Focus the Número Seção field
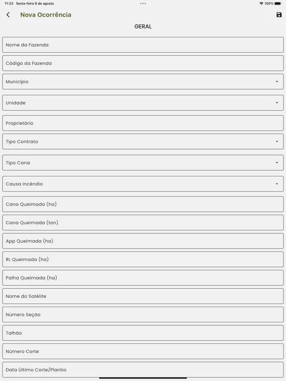Image resolution: width=286 pixels, height=381 pixels. click(x=143, y=315)
